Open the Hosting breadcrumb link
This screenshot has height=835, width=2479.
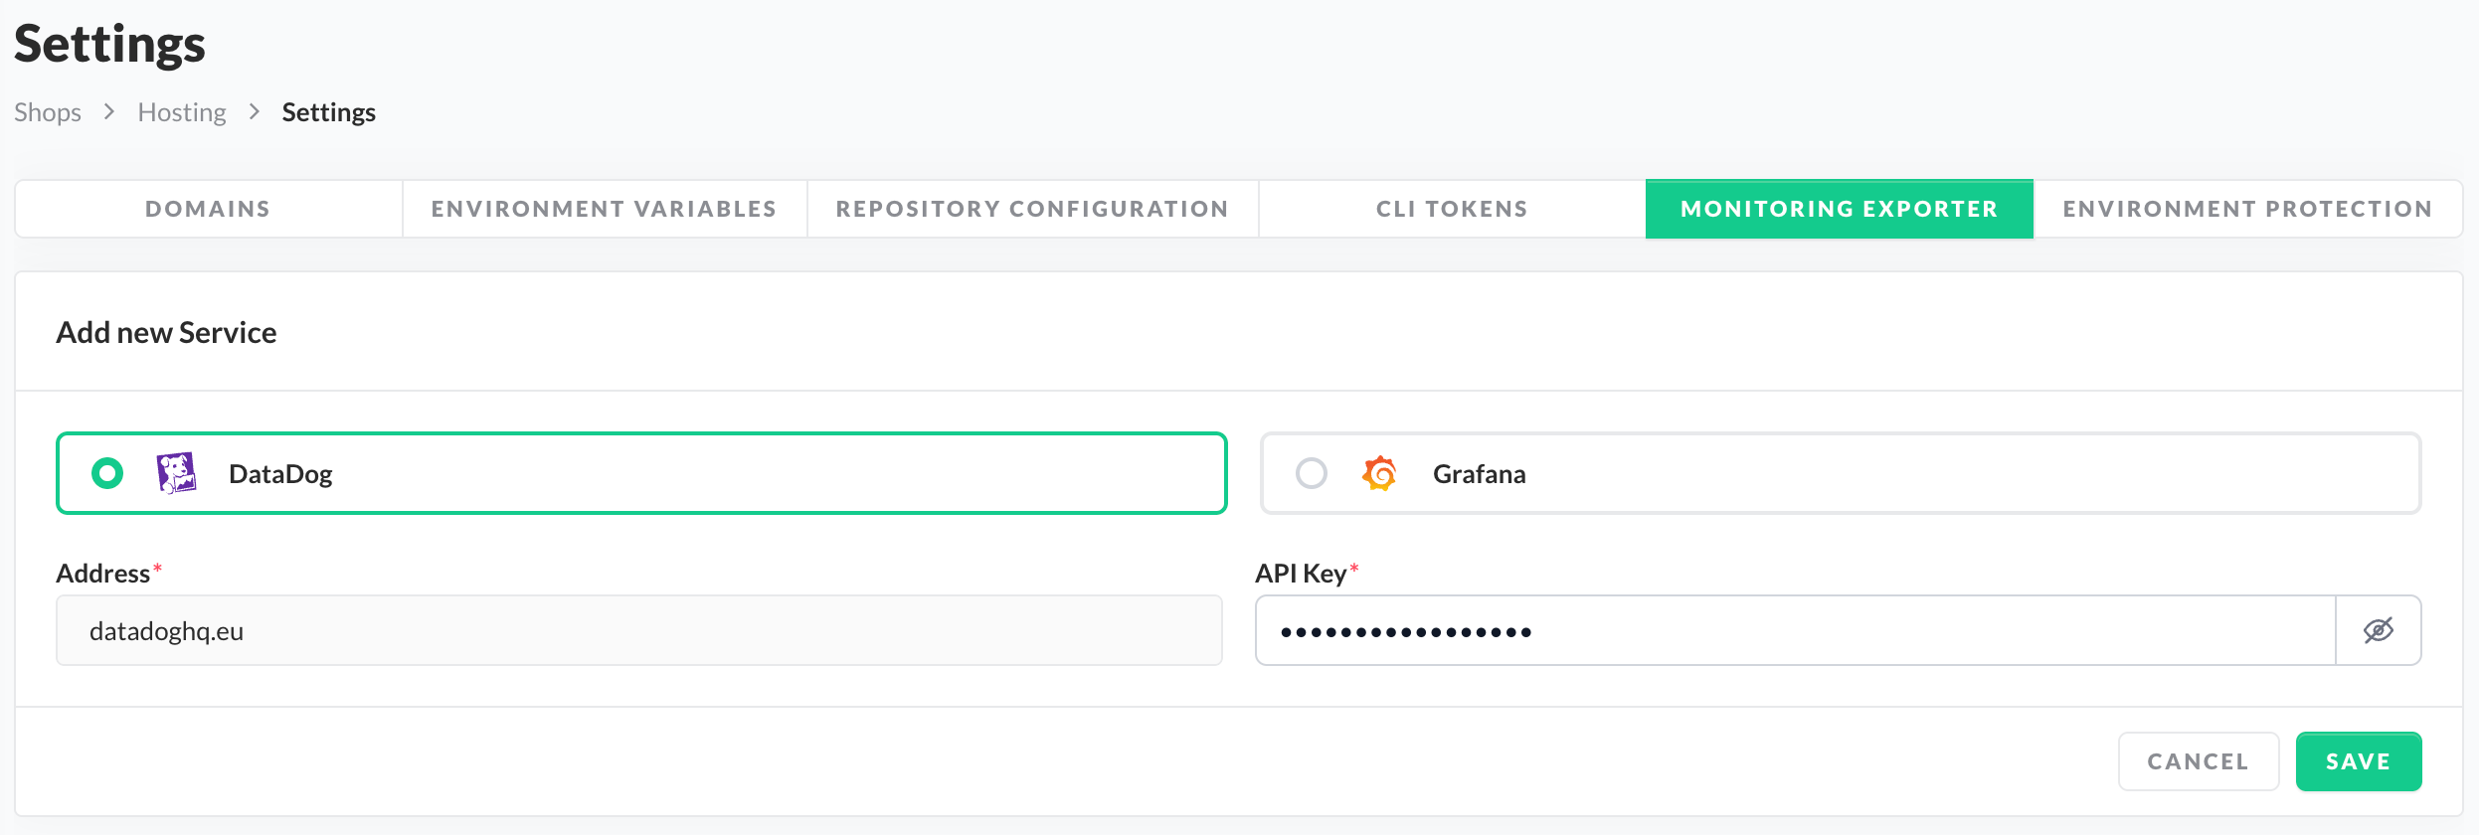(x=182, y=112)
